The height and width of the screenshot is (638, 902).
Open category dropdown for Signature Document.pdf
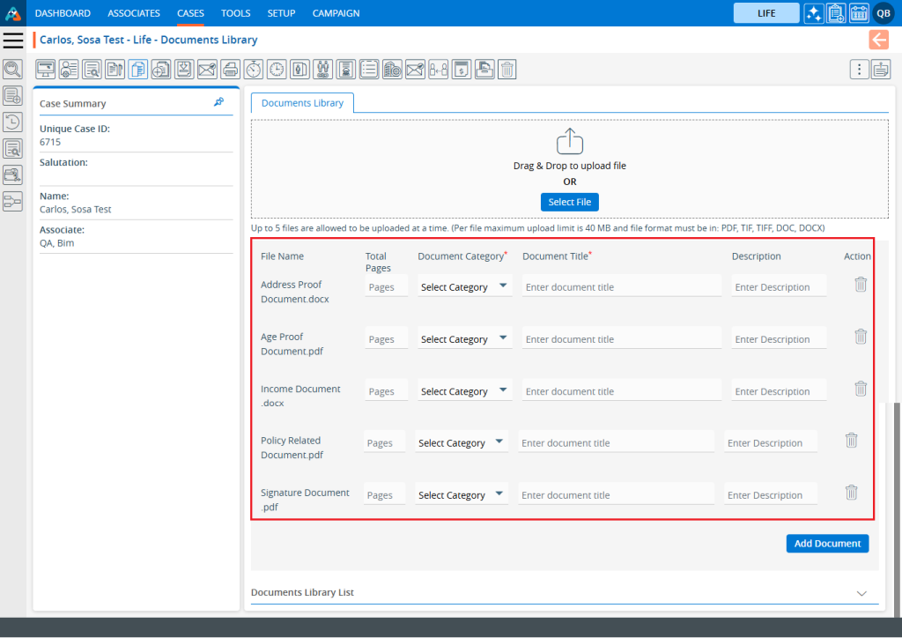[x=462, y=495]
